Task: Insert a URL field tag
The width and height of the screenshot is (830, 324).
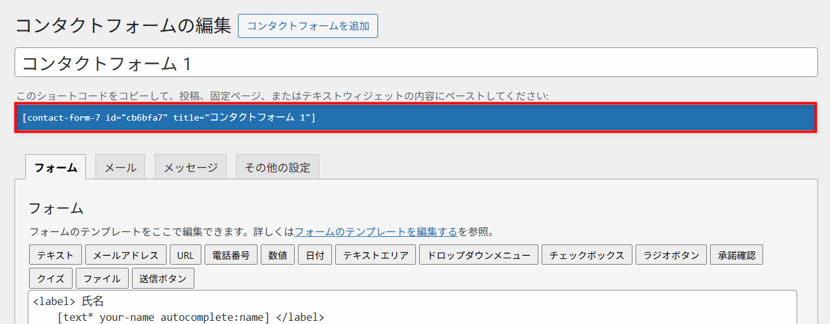Action: click(186, 255)
